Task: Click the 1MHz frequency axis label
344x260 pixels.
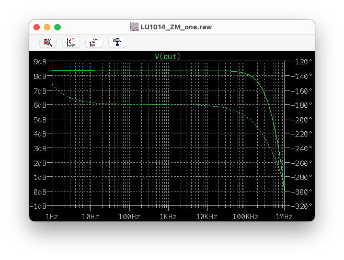Action: coord(284,217)
